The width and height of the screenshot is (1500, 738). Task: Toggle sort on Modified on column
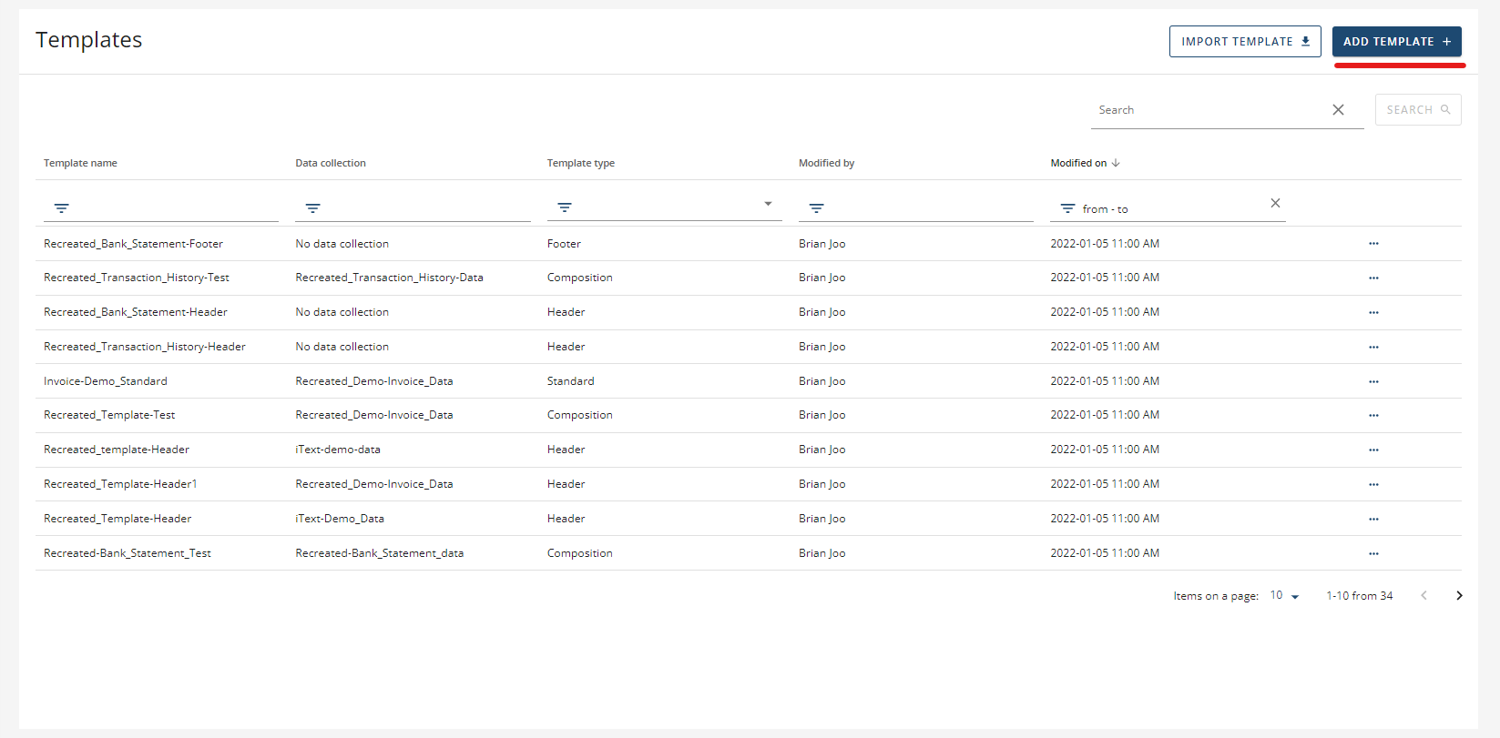[x=1085, y=164]
